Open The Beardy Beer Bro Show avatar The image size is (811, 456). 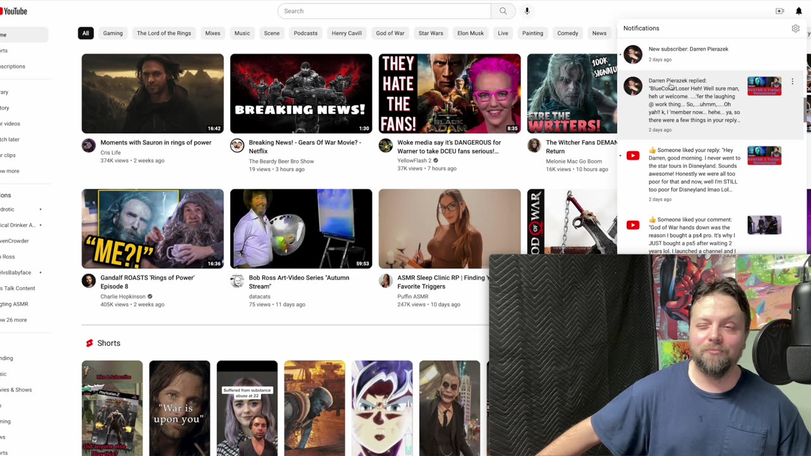click(237, 146)
